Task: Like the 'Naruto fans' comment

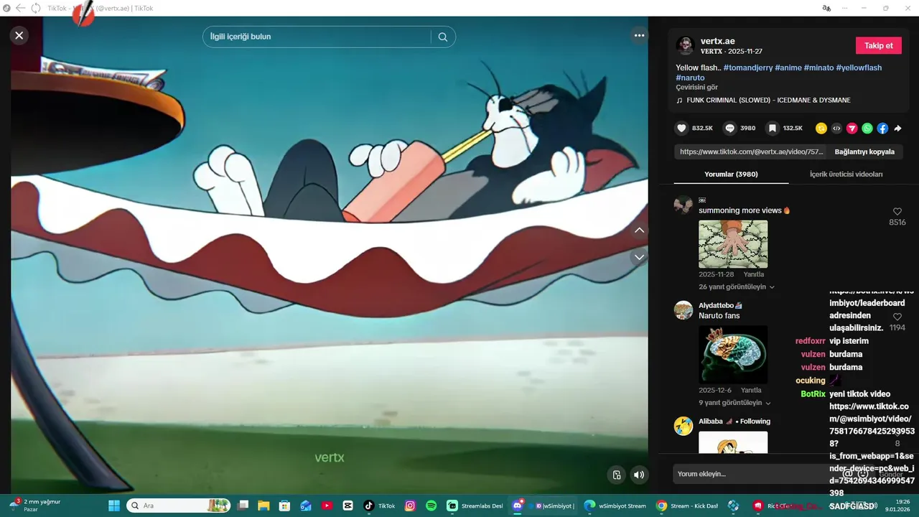Action: click(897, 317)
